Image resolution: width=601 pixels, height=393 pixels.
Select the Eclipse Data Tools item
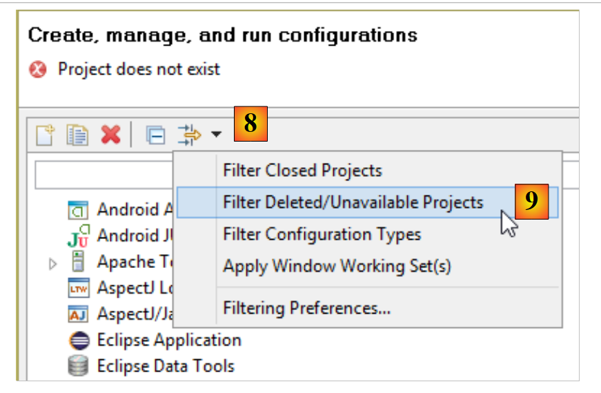pyautogui.click(x=165, y=366)
